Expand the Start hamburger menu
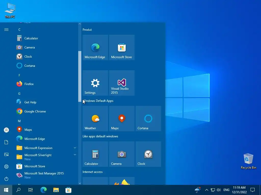 point(6,29)
